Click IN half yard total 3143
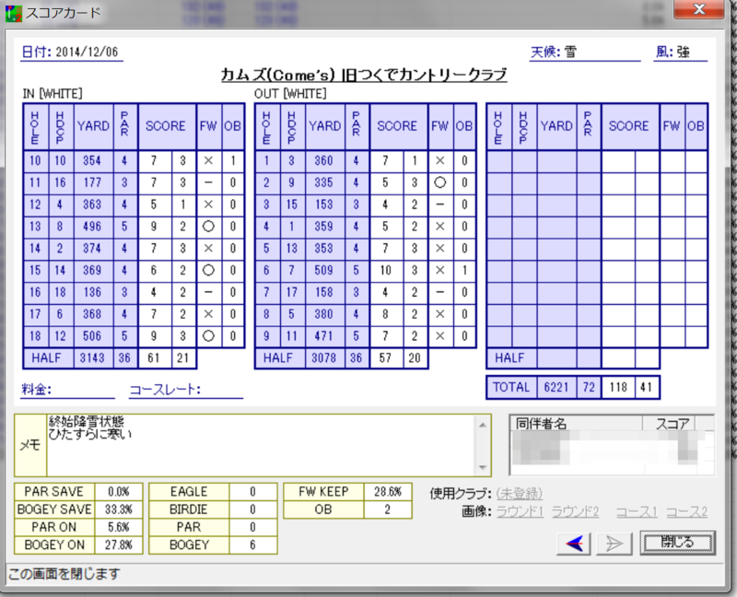This screenshot has height=597, width=737. (93, 358)
